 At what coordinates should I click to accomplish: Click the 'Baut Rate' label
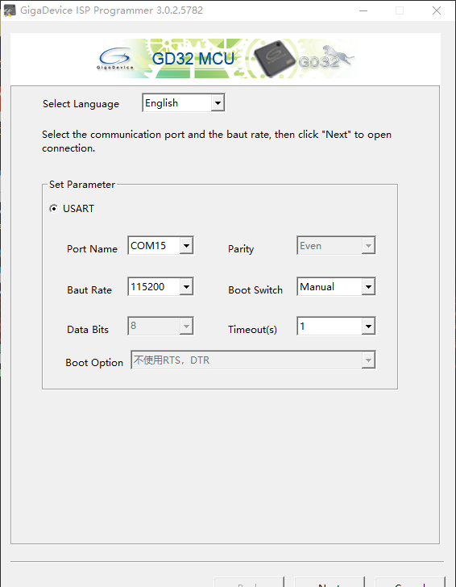click(89, 290)
